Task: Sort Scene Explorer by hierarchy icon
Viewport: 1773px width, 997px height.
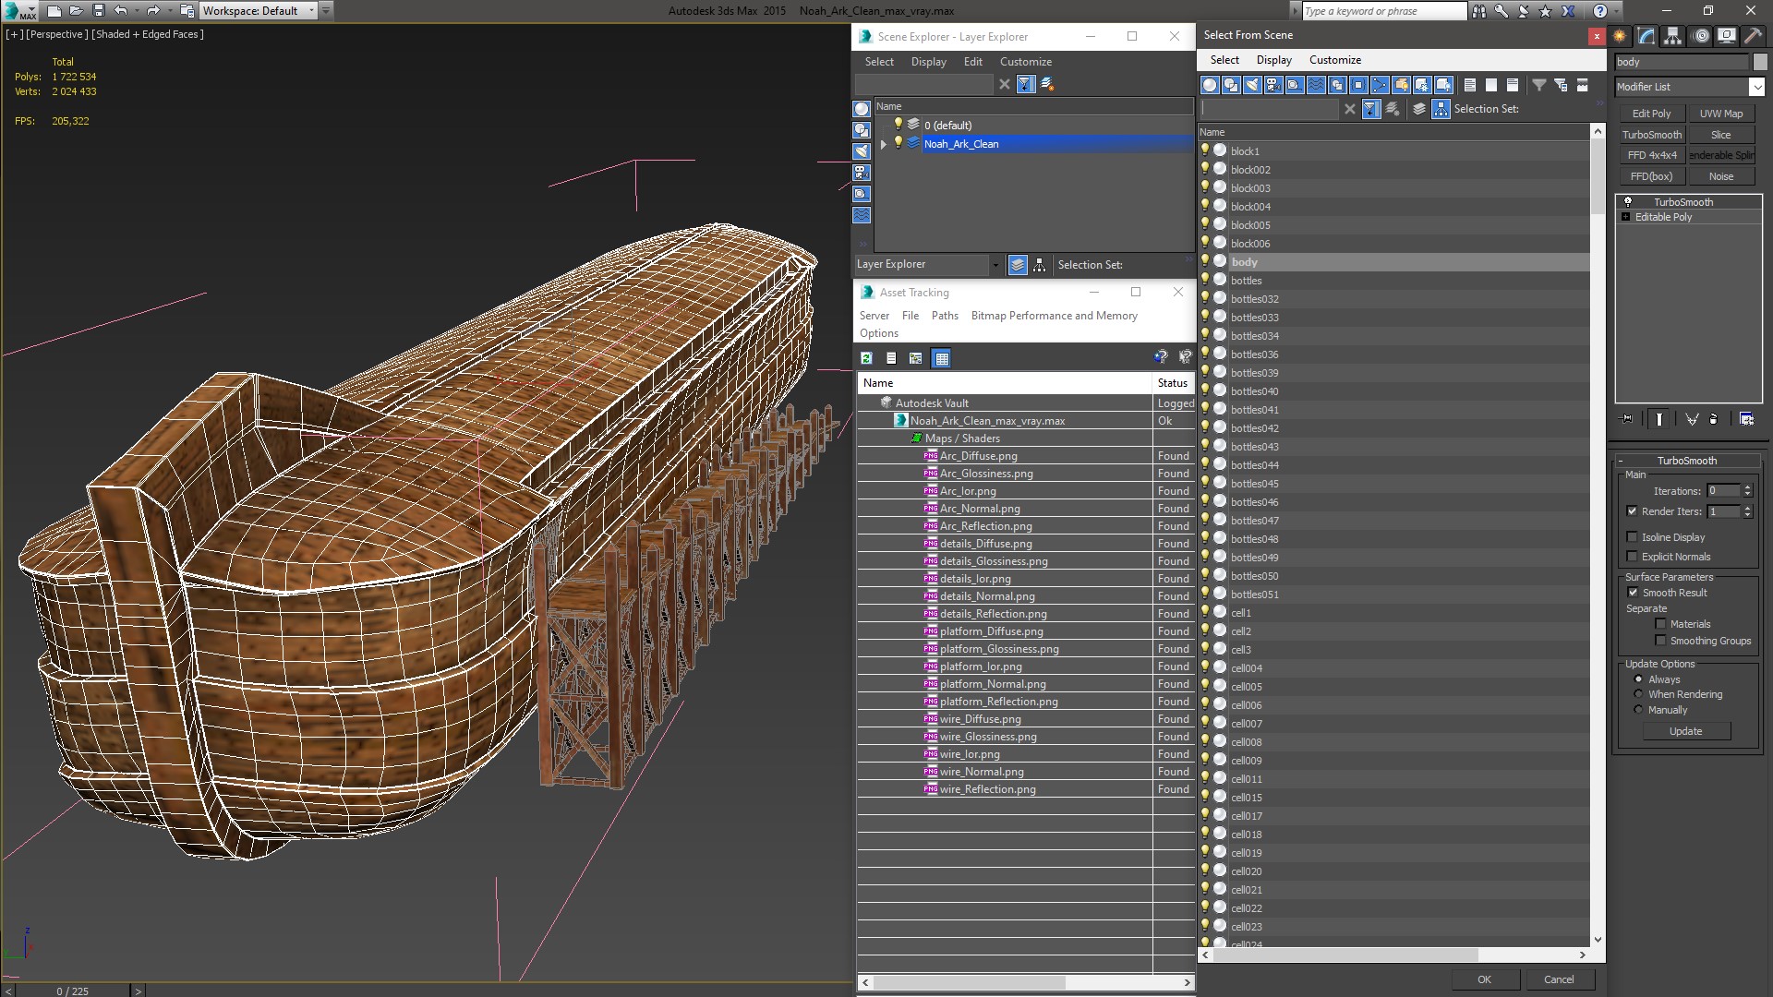Action: [1040, 265]
